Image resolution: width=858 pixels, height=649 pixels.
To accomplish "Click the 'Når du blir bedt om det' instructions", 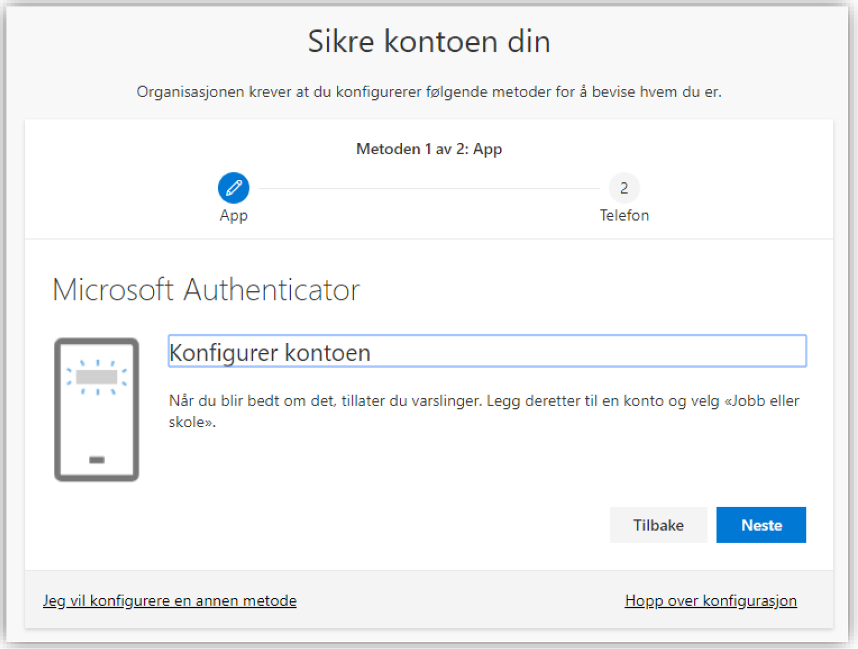I will point(484,411).
